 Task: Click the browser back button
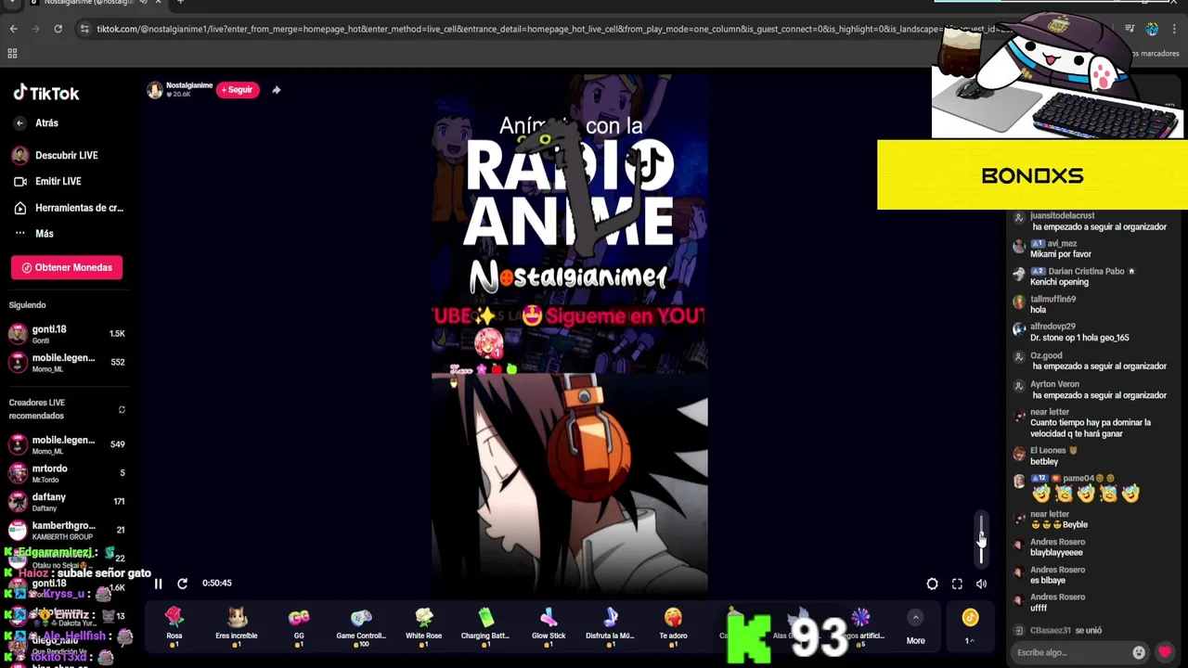(13, 29)
